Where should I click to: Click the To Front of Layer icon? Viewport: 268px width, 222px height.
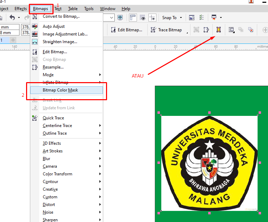pos(241,30)
